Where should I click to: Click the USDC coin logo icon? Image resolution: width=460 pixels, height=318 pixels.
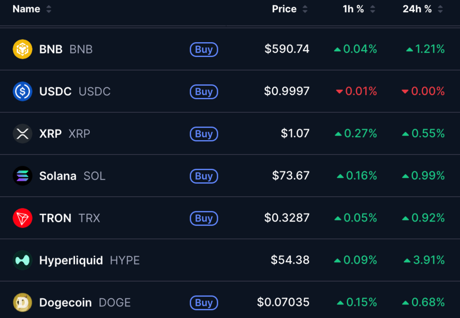click(x=22, y=92)
